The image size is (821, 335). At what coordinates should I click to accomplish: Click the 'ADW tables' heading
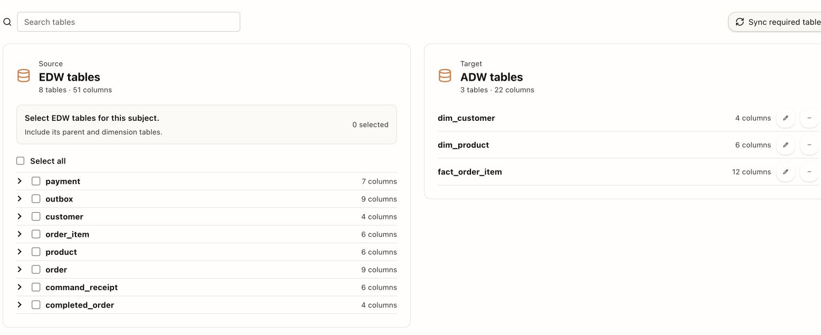(x=492, y=77)
